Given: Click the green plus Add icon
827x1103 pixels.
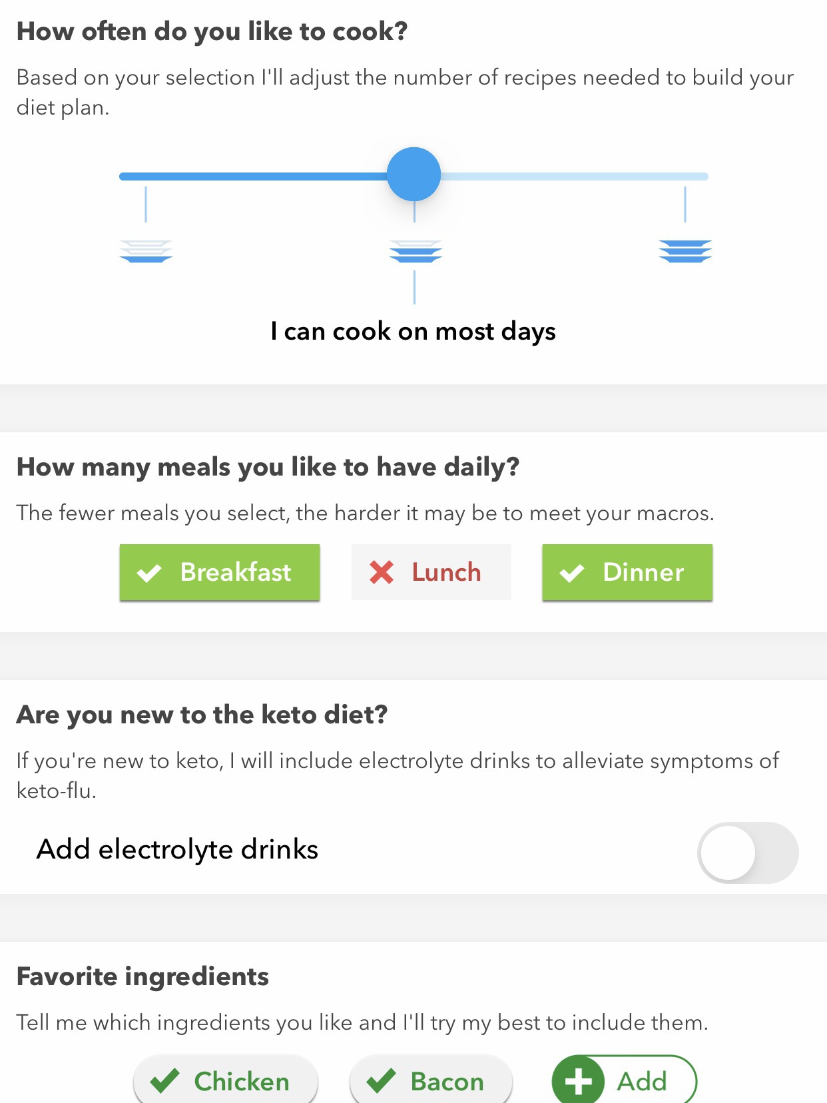Looking at the screenshot, I should point(578,1081).
